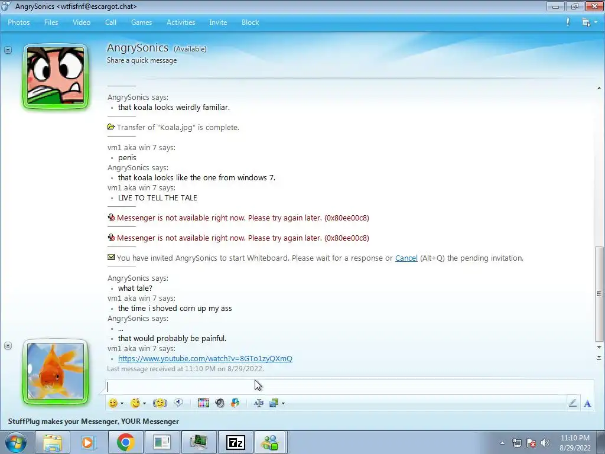Open Action Center flag icon

(531, 443)
